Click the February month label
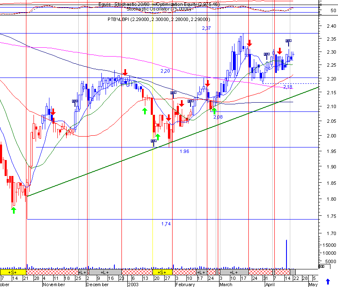338x287 pixels. (185, 284)
